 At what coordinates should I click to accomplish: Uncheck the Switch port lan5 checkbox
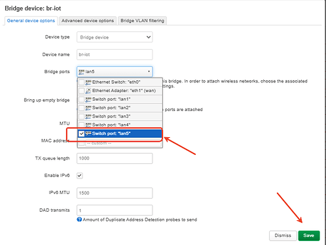(x=81, y=133)
